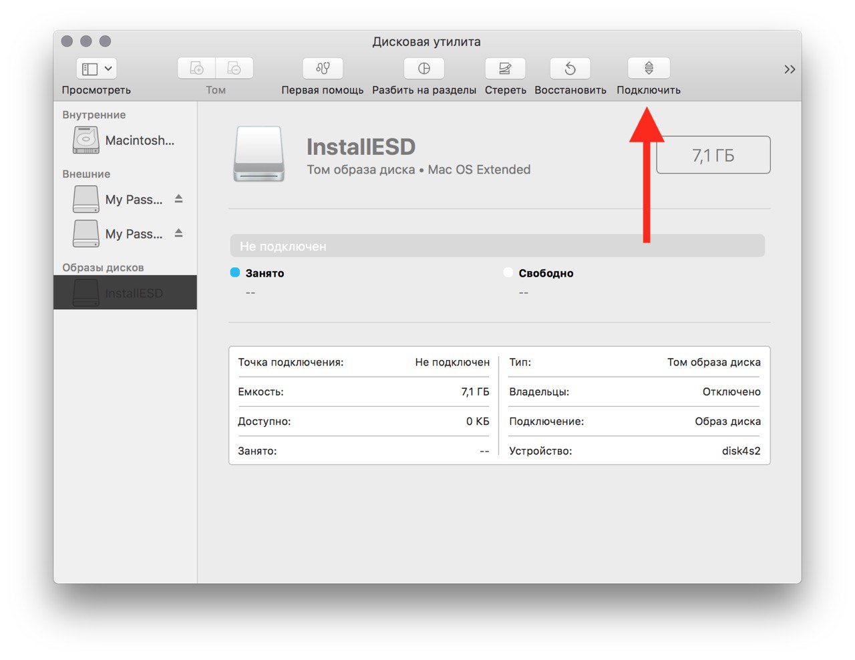Select the second My Pass… external drive

125,234
